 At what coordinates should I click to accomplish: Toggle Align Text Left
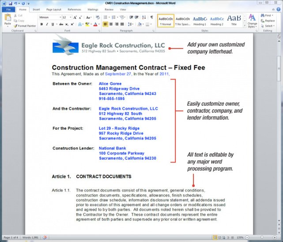(106, 24)
